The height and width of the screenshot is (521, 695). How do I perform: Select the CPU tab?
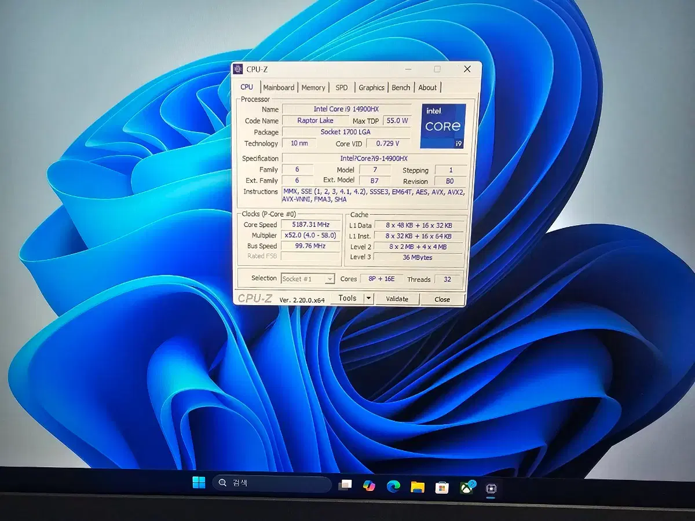click(247, 87)
